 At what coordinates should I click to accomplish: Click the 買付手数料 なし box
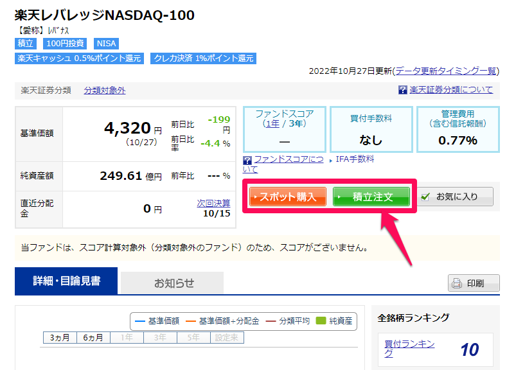click(371, 129)
